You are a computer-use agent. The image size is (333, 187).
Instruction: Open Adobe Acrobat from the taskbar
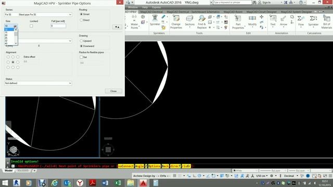tap(93, 183)
